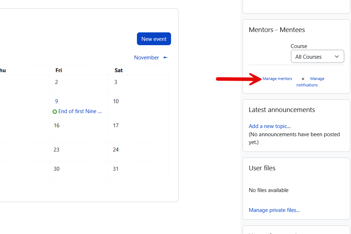
Task: Click the green circle icon of the event
Action: pos(55,112)
